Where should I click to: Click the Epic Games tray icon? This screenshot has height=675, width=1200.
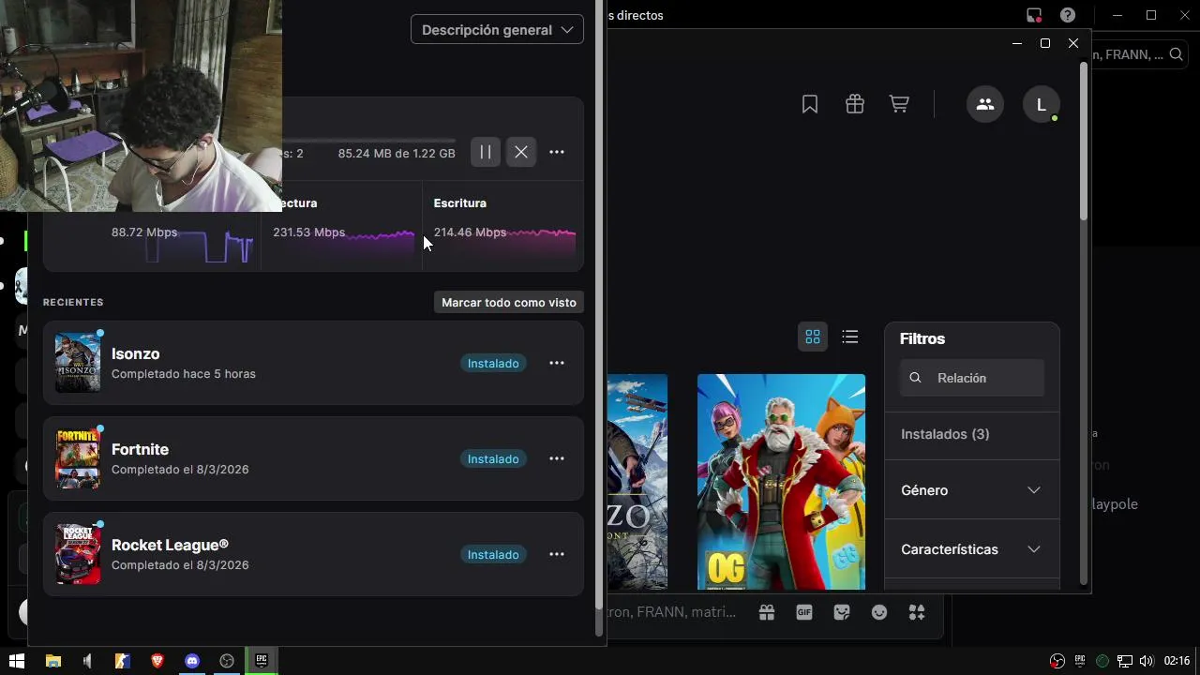[x=1080, y=661]
